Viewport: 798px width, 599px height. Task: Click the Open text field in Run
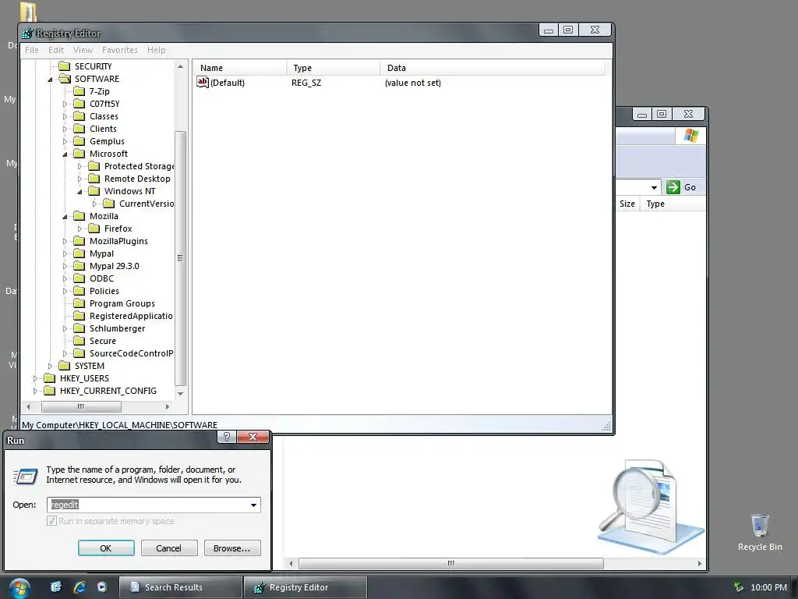[147, 505]
